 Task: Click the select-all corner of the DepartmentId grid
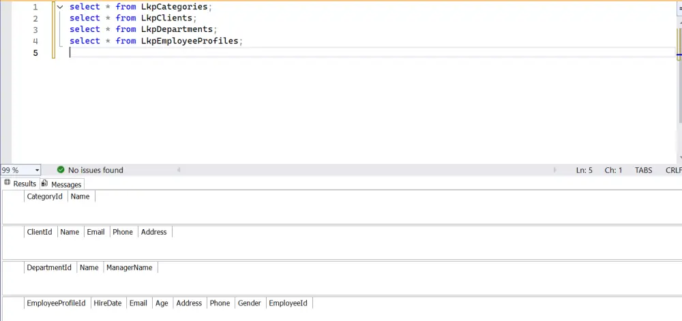coord(13,268)
